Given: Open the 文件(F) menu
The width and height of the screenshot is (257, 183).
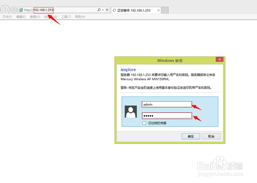Looking at the screenshot, I should click(x=7, y=17).
